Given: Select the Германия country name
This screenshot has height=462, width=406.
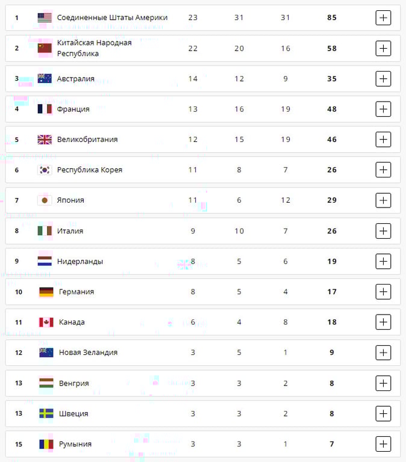Looking at the screenshot, I should coord(76,292).
